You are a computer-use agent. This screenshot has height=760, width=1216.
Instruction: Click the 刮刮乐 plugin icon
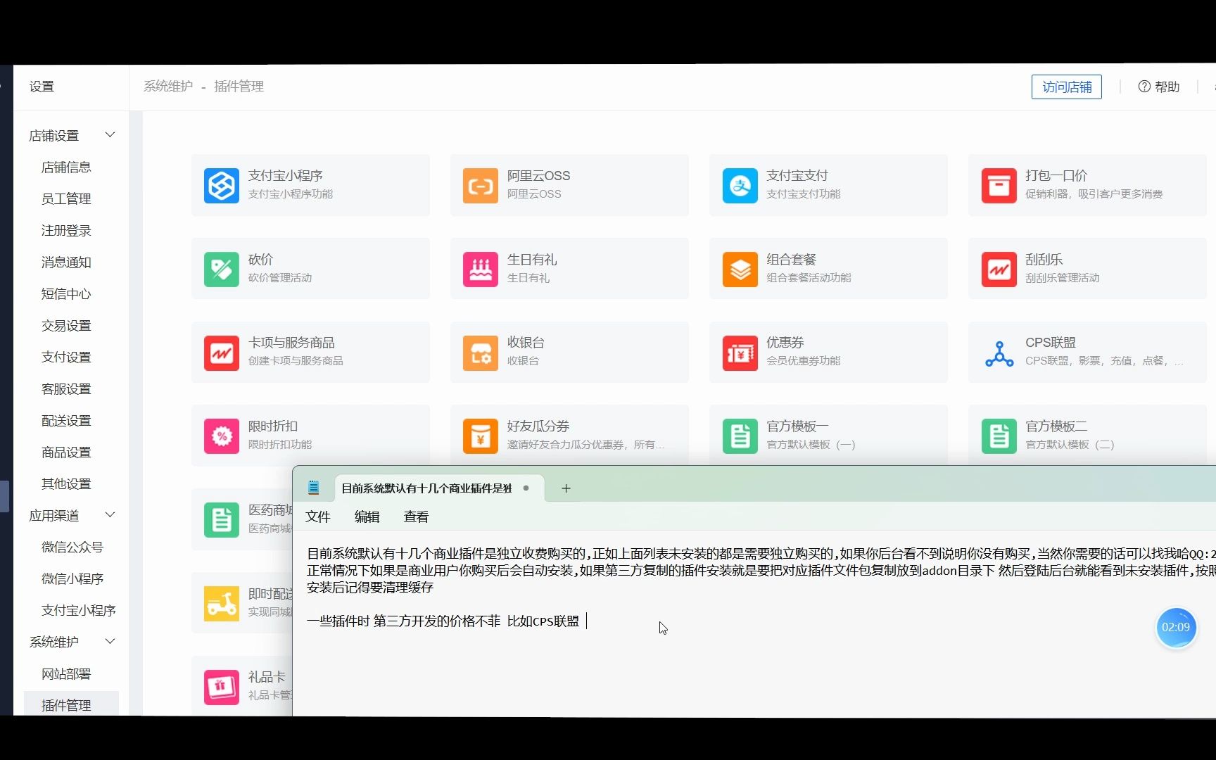[999, 270]
